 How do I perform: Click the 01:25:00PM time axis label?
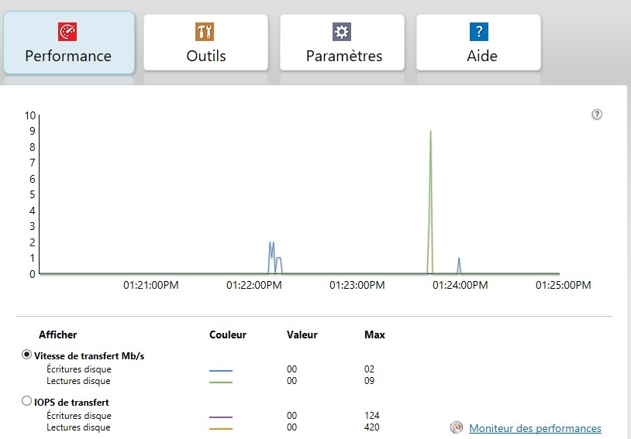pos(563,286)
